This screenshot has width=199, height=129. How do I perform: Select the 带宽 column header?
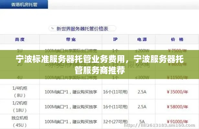[x=71, y=39]
